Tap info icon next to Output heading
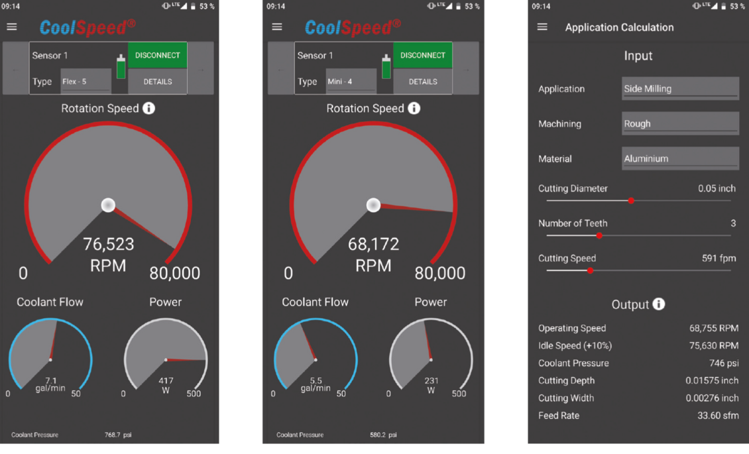The width and height of the screenshot is (749, 454). tap(658, 304)
